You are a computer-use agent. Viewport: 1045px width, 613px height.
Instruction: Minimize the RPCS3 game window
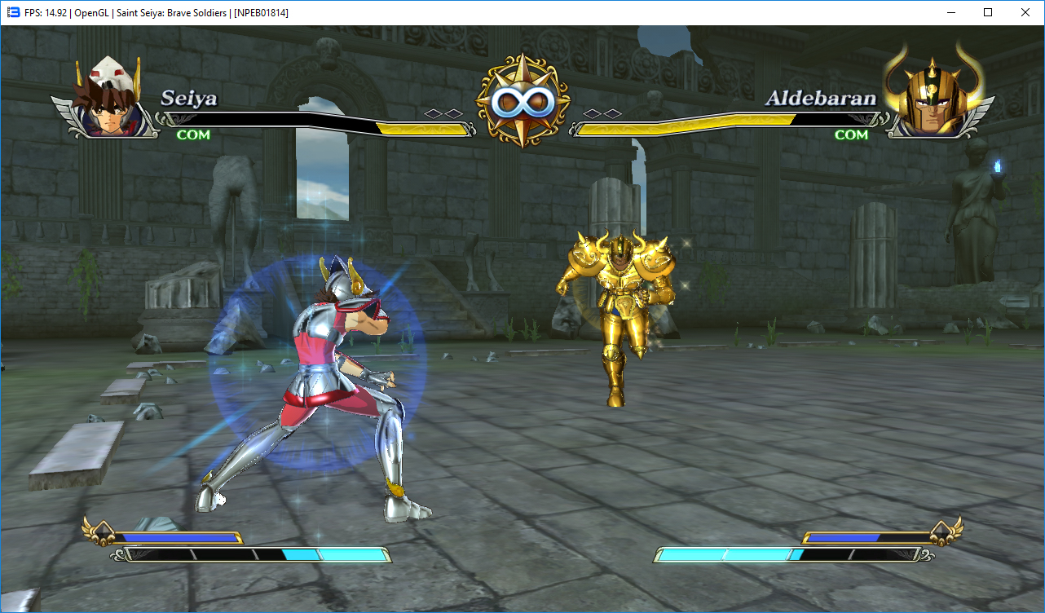[950, 12]
